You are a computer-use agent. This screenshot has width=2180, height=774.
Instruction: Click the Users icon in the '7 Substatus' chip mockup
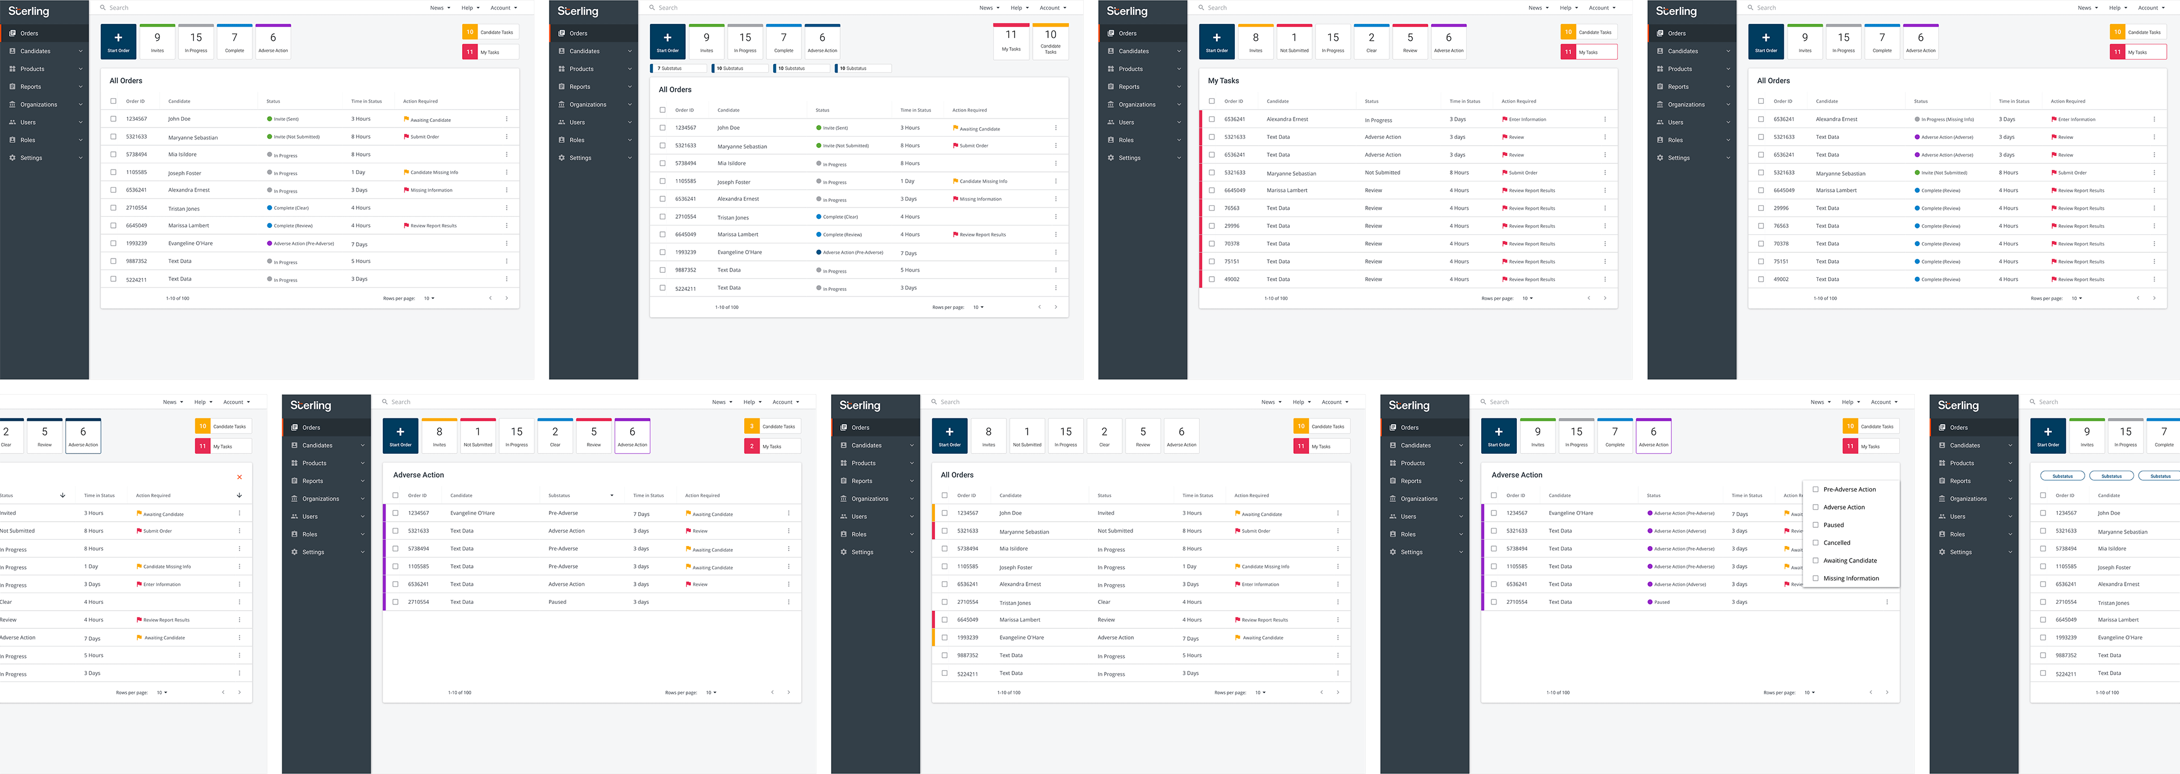(562, 122)
